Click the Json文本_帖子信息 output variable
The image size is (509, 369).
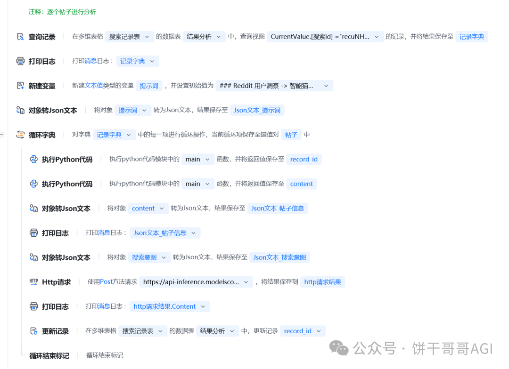[278, 208]
